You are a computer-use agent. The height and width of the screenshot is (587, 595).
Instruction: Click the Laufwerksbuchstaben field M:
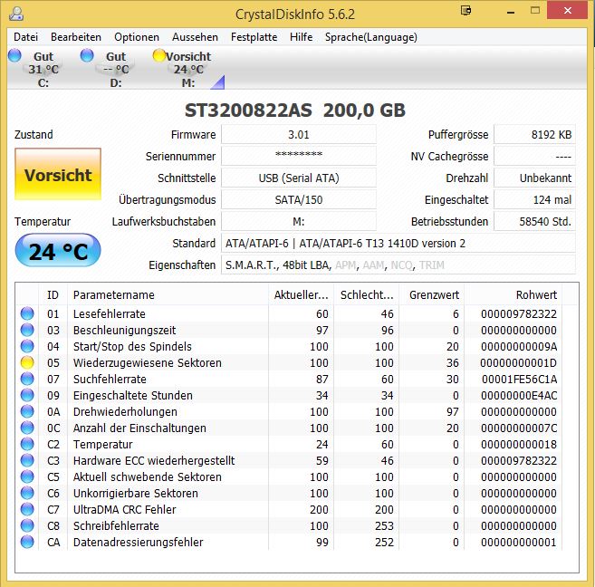click(x=299, y=222)
